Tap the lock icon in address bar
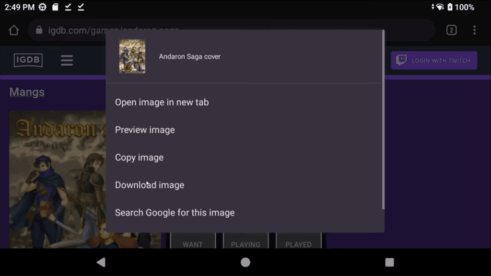 pos(39,30)
